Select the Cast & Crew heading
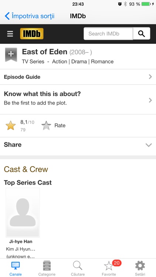This screenshot has width=156, height=277. (26, 169)
